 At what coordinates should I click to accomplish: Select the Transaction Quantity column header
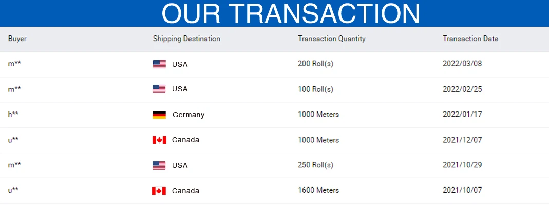(332, 39)
